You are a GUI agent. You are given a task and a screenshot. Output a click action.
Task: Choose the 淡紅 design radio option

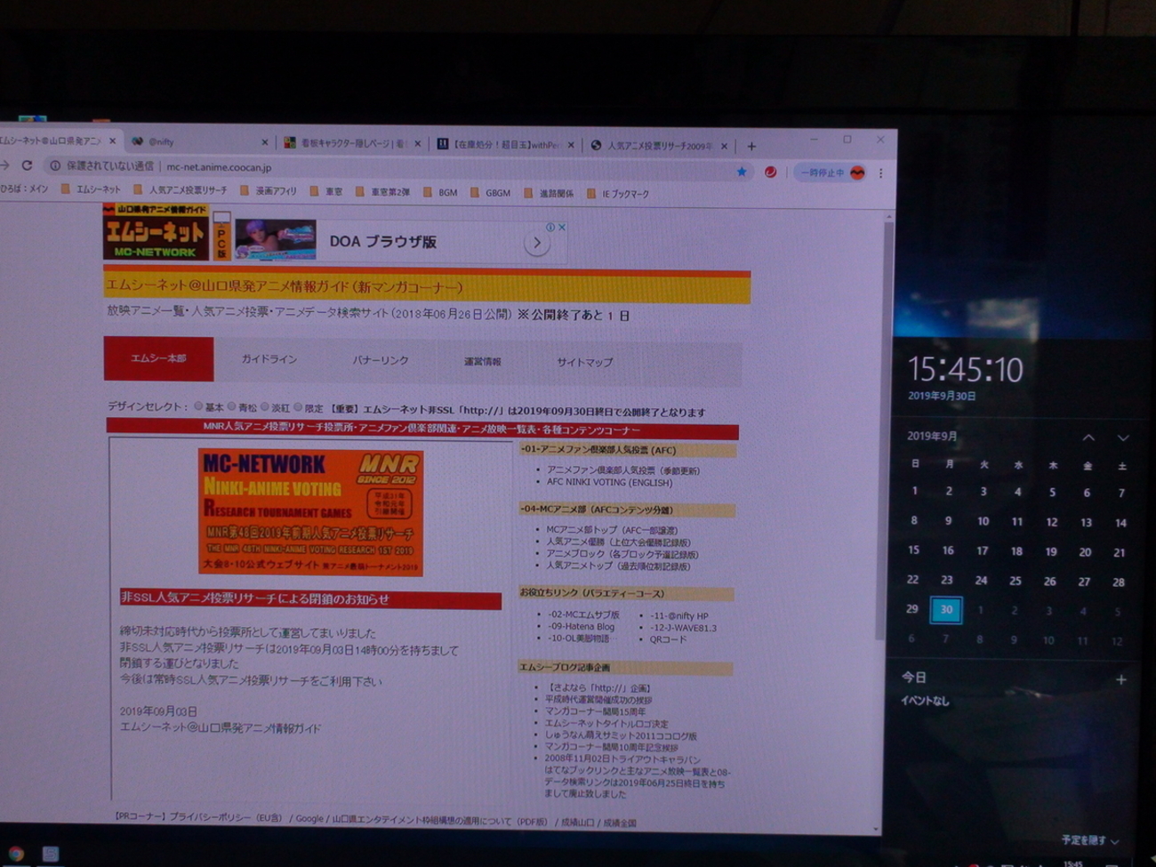[265, 406]
